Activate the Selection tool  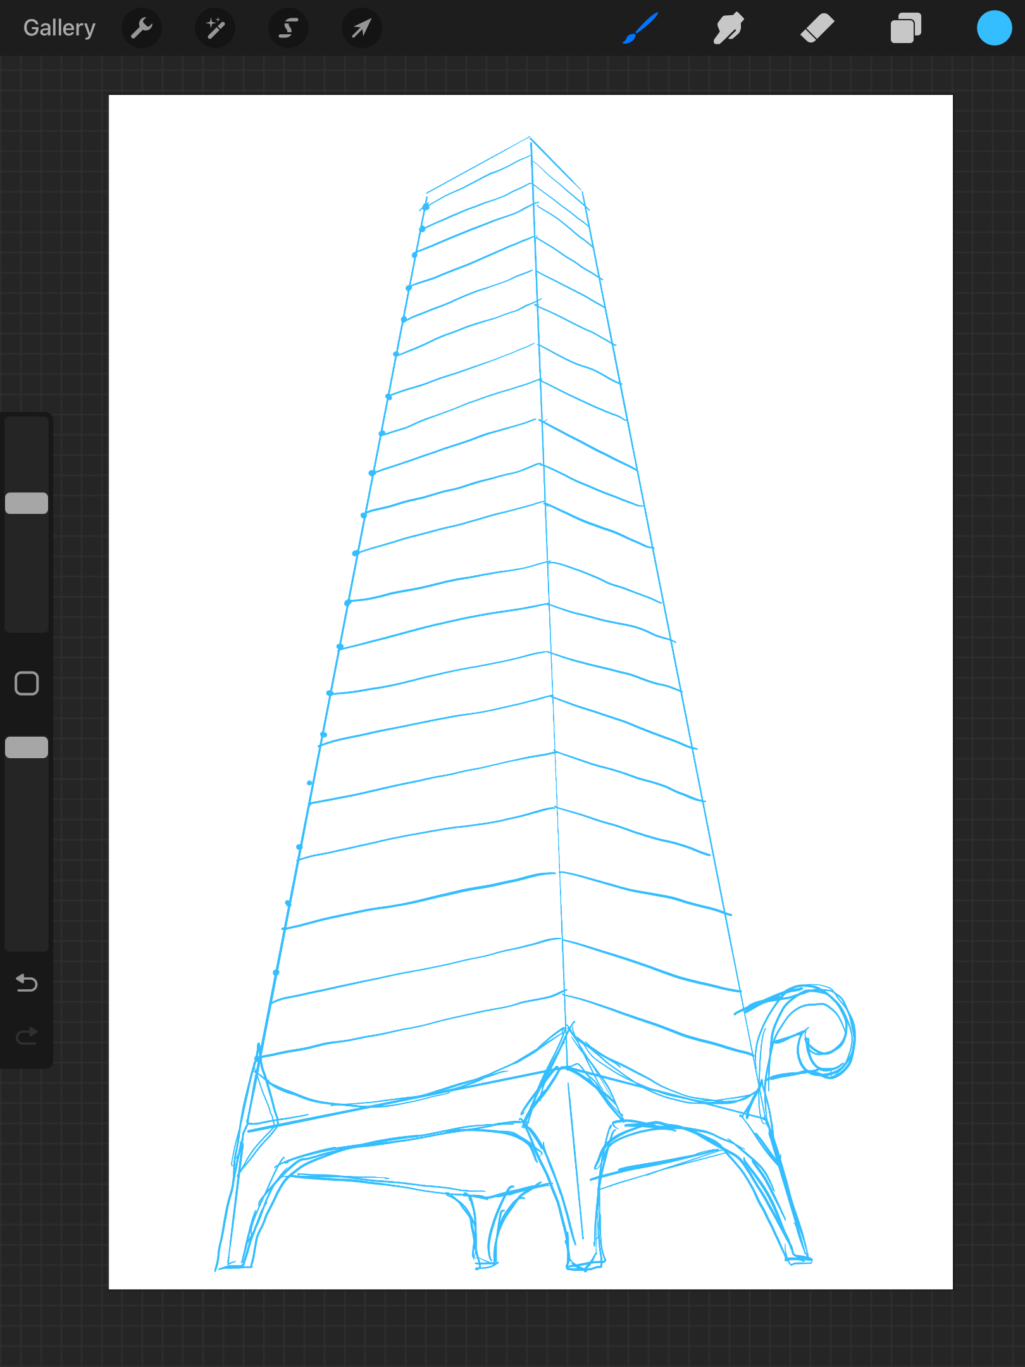[289, 28]
